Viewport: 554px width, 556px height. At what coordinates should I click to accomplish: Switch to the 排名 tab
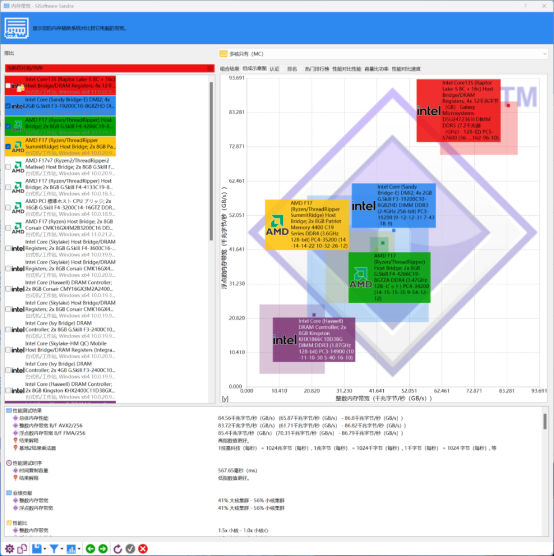point(292,69)
